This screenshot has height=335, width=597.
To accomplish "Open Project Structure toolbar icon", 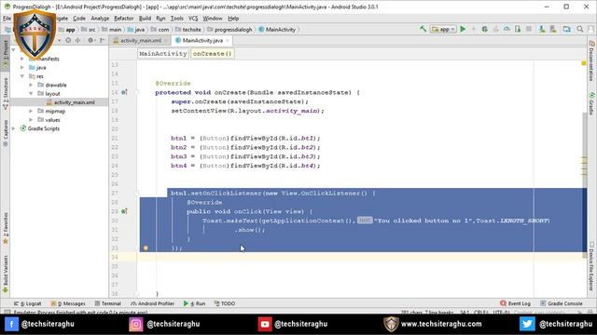I will 567,29.
